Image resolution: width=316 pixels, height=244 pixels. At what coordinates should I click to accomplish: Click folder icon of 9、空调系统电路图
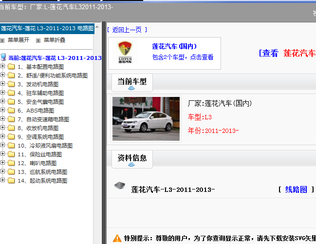11,136
